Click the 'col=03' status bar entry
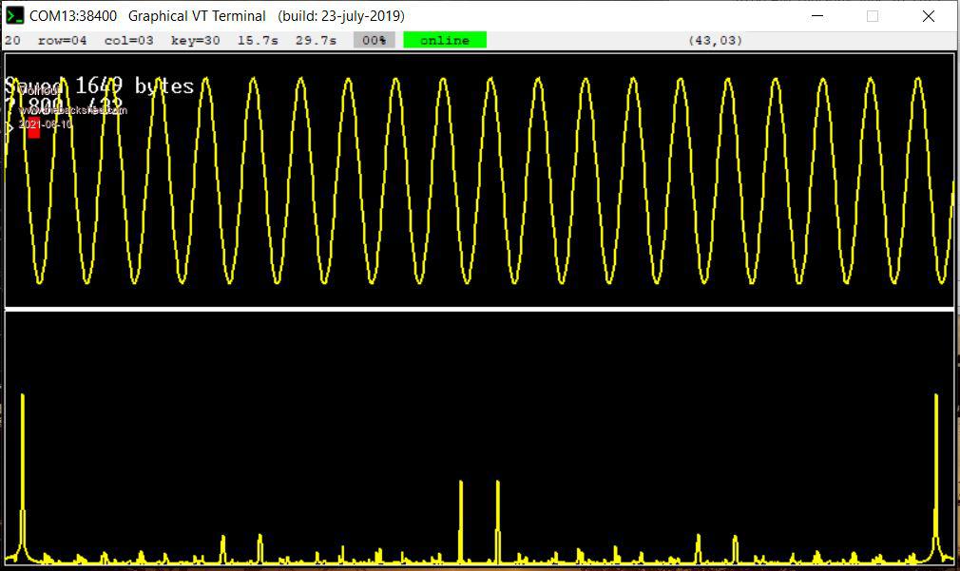Image resolution: width=960 pixels, height=571 pixels. (x=128, y=41)
